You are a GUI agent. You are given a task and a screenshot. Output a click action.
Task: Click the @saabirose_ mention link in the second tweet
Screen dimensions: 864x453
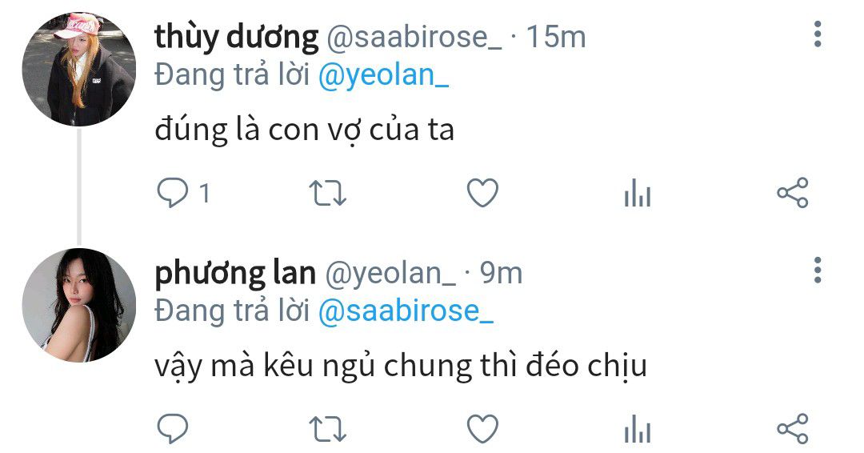click(406, 311)
